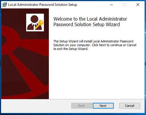146x115 pixels.
Task: Click the installer icon in the title bar
Action: pyautogui.click(x=4, y=5)
